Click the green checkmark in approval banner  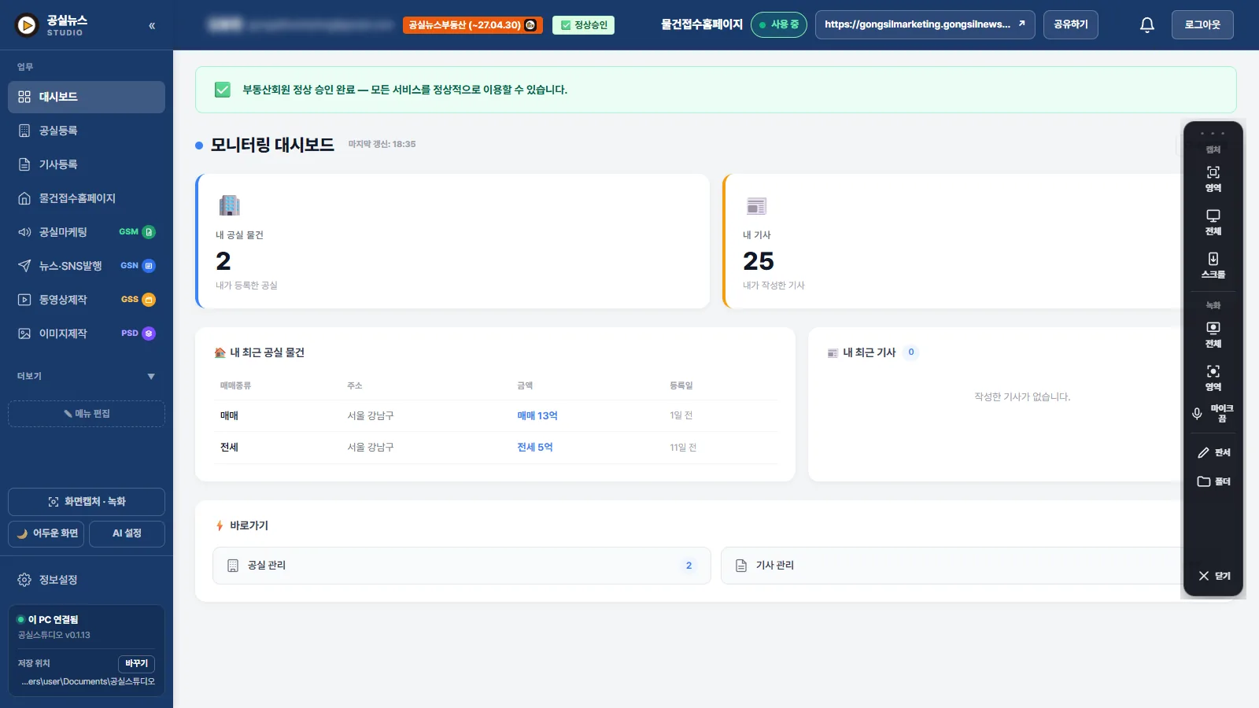(x=223, y=90)
